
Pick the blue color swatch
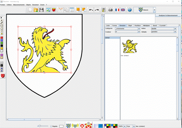point(2,40)
